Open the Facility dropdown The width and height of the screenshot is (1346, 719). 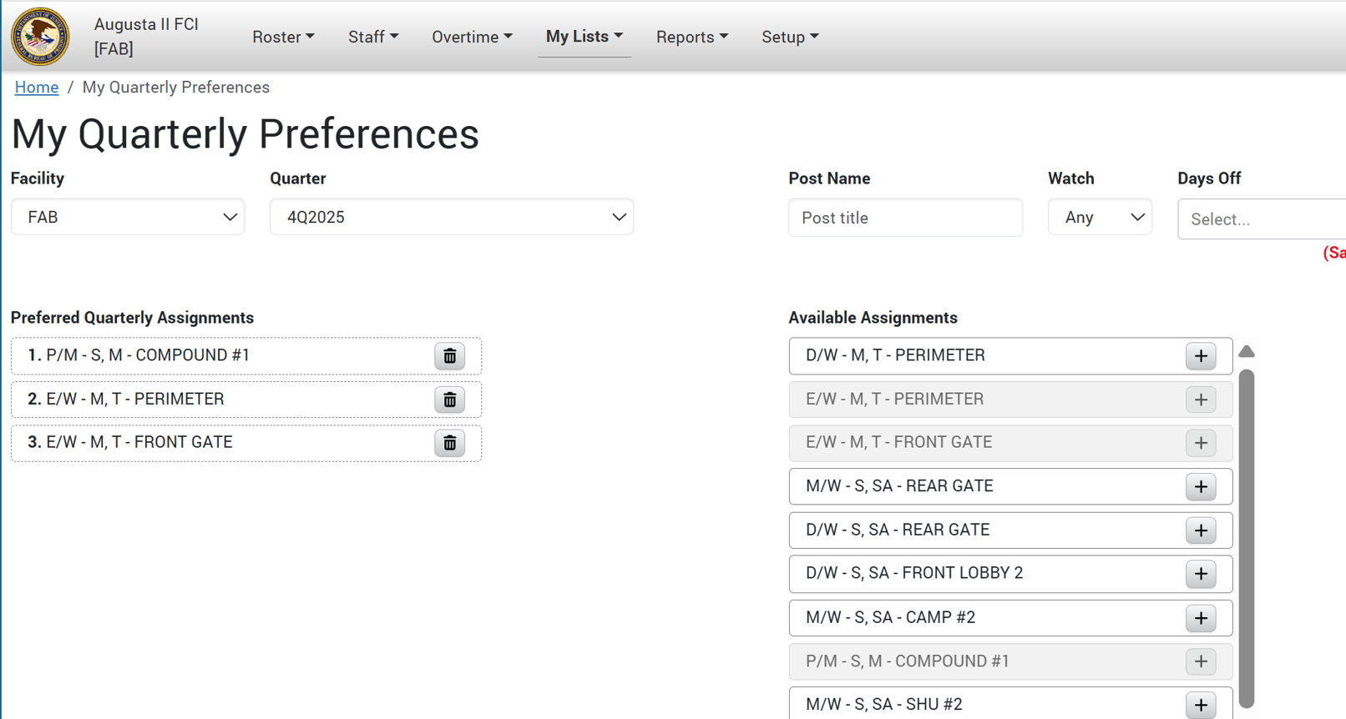(x=128, y=217)
